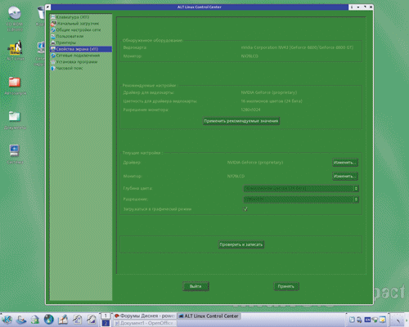Click the yellow notes tray icon
This screenshot has width=409, height=327.
[382, 320]
